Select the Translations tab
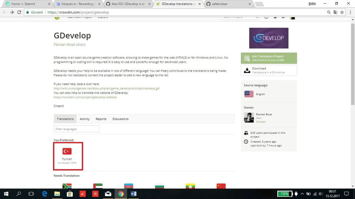The width and height of the screenshot is (355, 199). click(65, 119)
